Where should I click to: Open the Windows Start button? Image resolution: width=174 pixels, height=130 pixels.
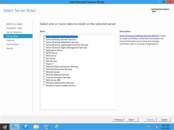coord(5,127)
